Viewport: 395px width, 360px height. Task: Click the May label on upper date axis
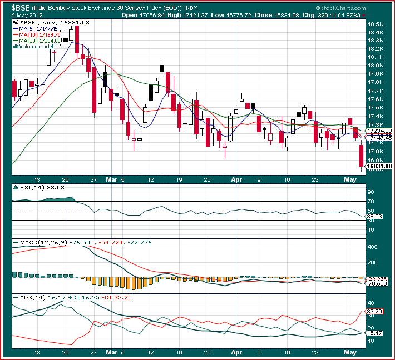350,179
